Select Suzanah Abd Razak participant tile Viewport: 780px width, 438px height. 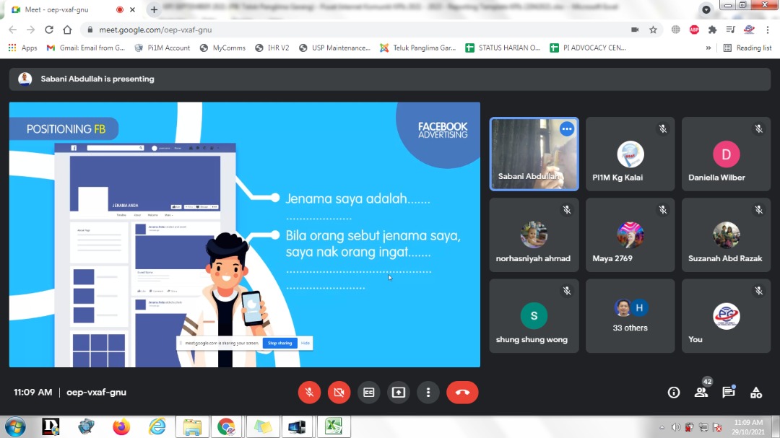pos(726,235)
